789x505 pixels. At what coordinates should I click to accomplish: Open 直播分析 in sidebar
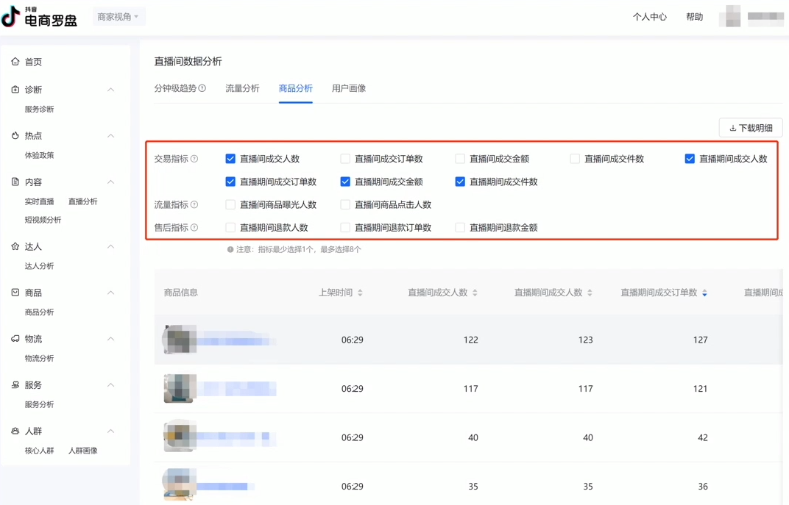(x=83, y=201)
